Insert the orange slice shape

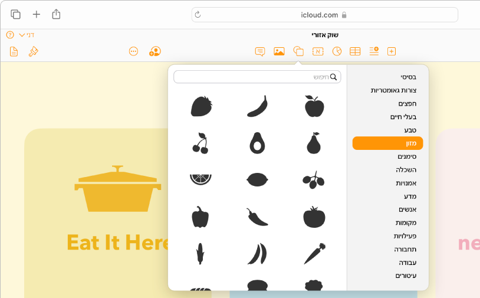coord(200,180)
